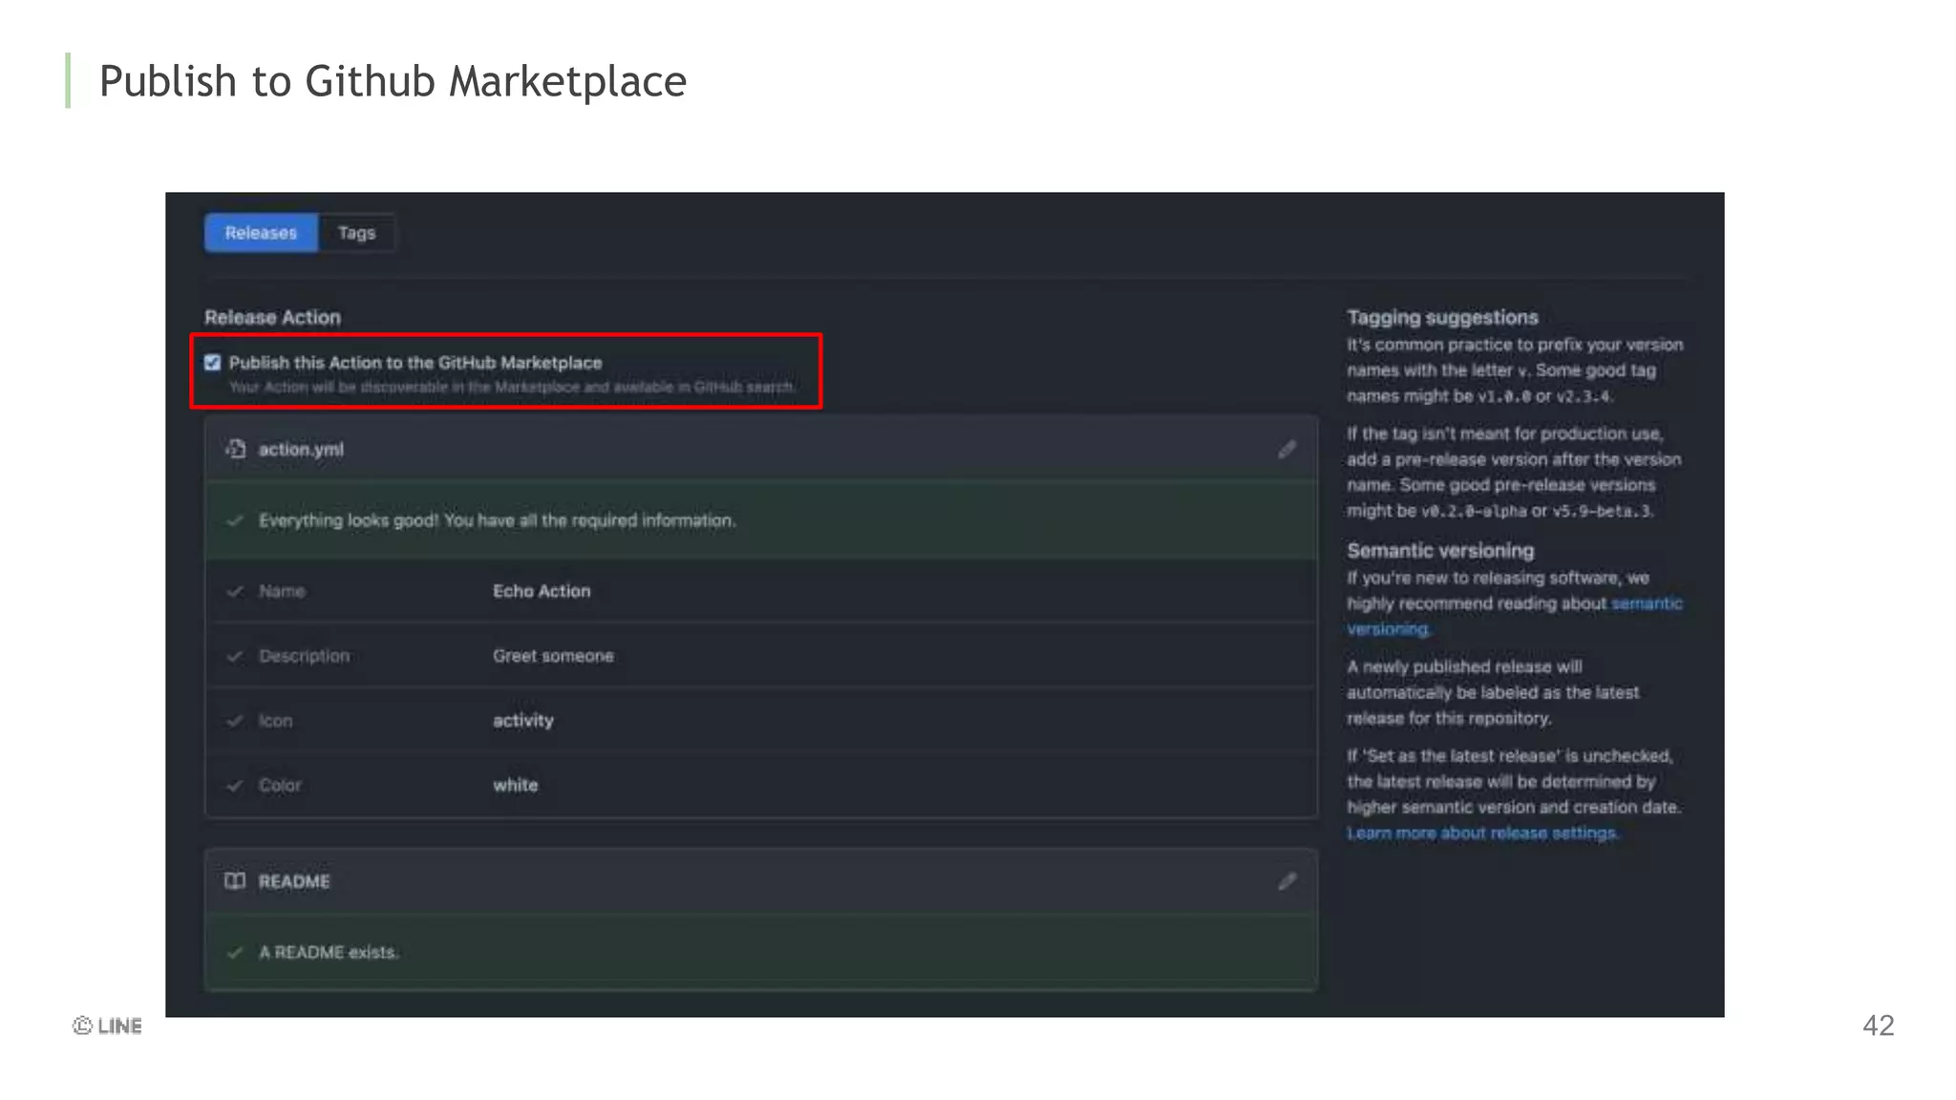Switch to the Tags tab
The height and width of the screenshot is (1100, 1956).
356,233
